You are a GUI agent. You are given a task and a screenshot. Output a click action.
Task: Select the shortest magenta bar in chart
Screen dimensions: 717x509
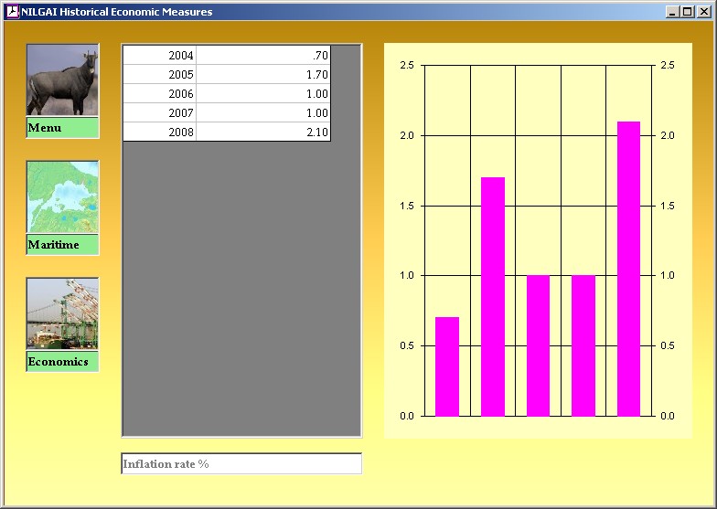tap(447, 366)
